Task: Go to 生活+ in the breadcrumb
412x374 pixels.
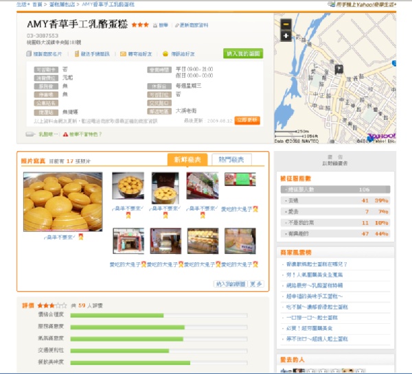Action: [x=23, y=4]
